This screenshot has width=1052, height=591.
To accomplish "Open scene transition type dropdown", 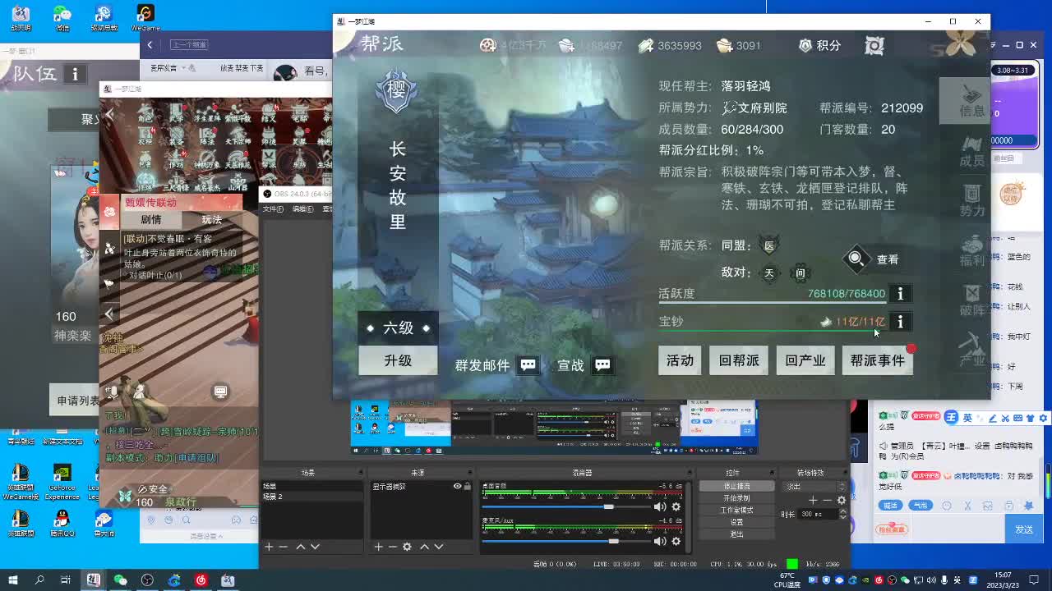I will [x=816, y=487].
